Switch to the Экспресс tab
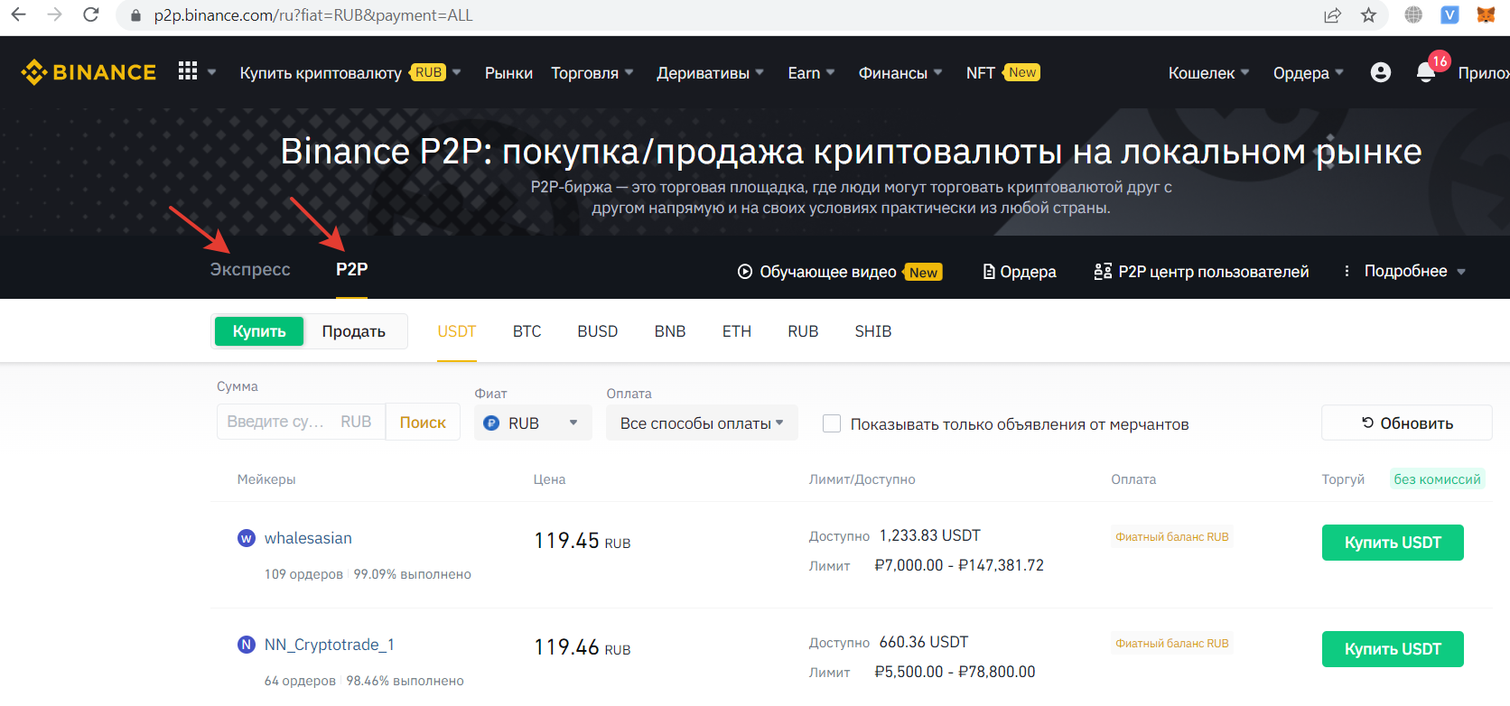 pos(250,269)
